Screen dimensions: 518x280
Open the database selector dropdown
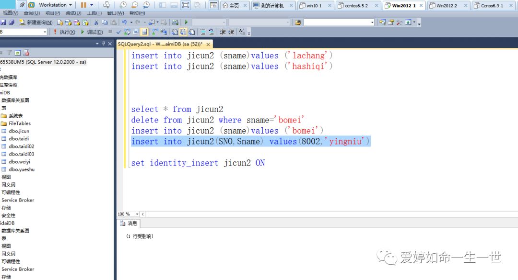click(45, 32)
